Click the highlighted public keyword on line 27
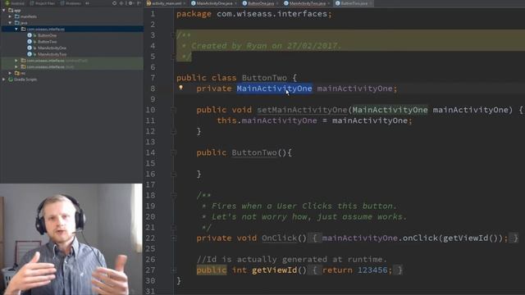The image size is (525, 295). (x=212, y=270)
